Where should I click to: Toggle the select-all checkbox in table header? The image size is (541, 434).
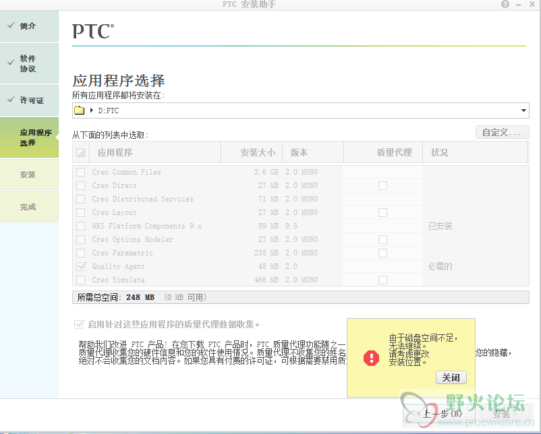click(x=81, y=152)
